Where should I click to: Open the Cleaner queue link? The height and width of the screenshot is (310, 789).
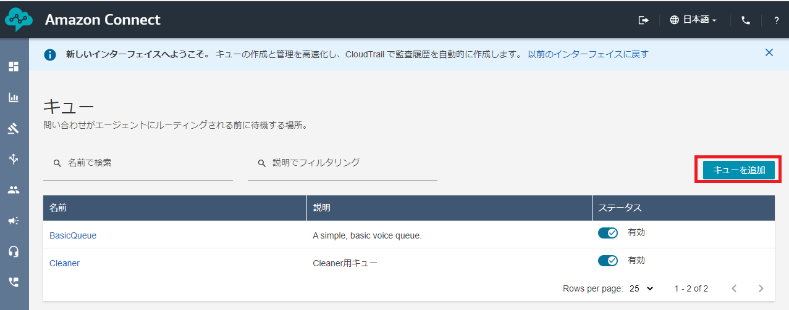pos(64,263)
